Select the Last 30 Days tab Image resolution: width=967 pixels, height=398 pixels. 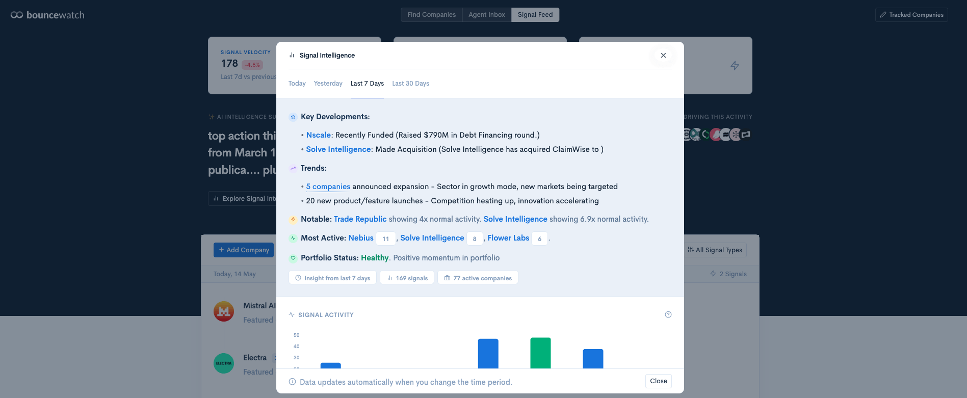(x=410, y=84)
